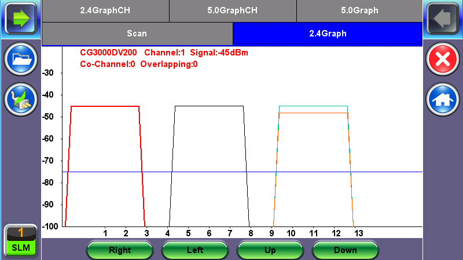Viewport: 463px width, 260px height.
Task: Switch to the Scan tab
Action: coord(137,34)
